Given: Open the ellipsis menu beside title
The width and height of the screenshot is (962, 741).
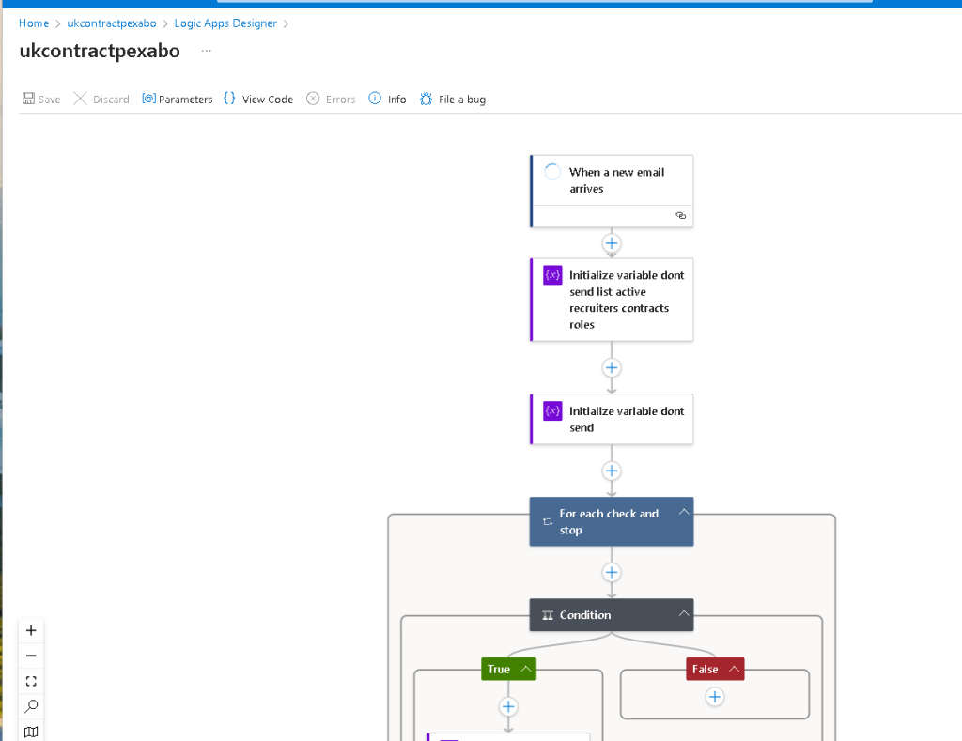Looking at the screenshot, I should click(206, 51).
